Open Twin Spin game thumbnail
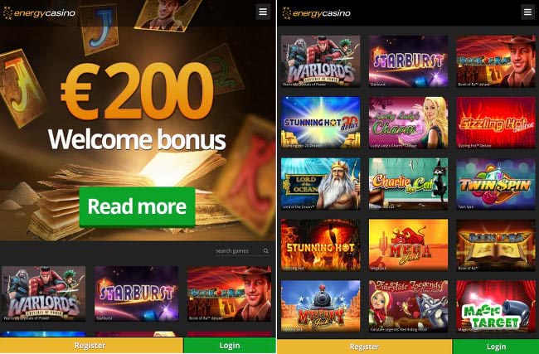The image size is (539, 354). tap(496, 184)
